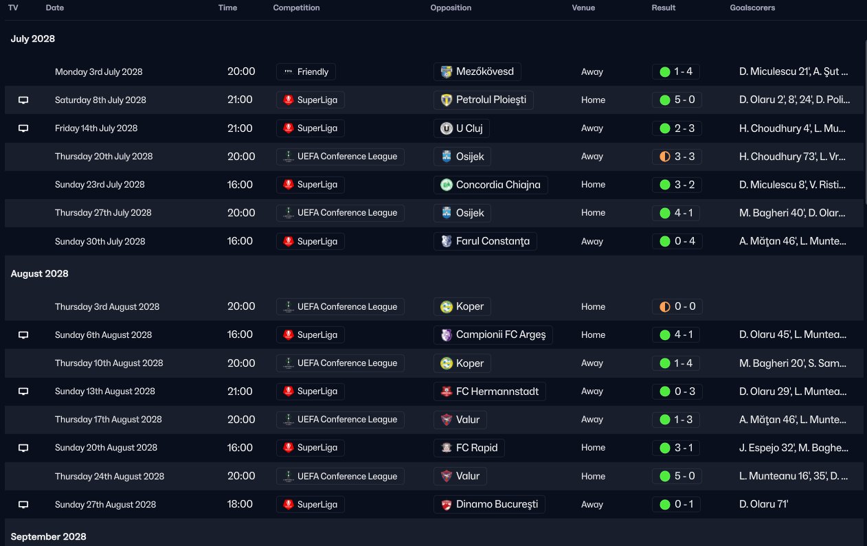867x546 pixels.
Task: Click the Result column header
Action: (x=663, y=8)
